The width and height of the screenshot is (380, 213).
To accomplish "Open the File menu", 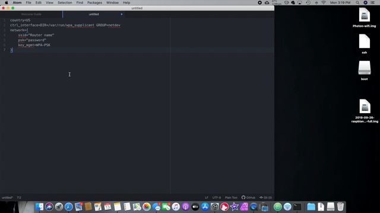I will (28, 2).
